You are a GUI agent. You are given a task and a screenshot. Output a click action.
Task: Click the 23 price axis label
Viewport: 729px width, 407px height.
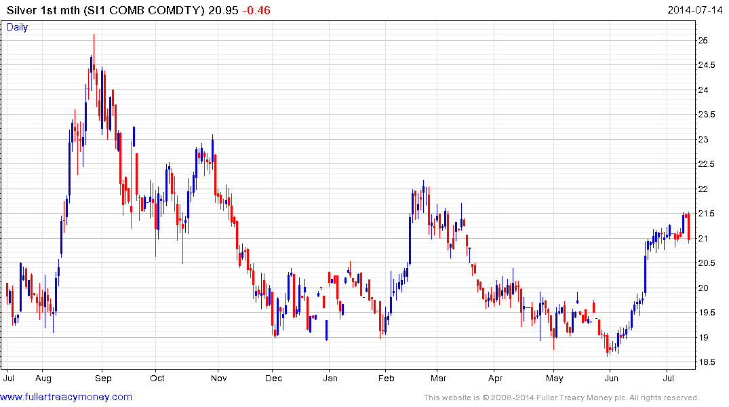703,140
